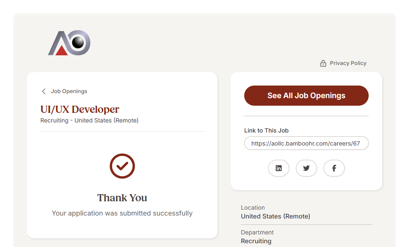The width and height of the screenshot is (409, 247).
Task: Click the success checkmark circle icon
Action: 122,166
